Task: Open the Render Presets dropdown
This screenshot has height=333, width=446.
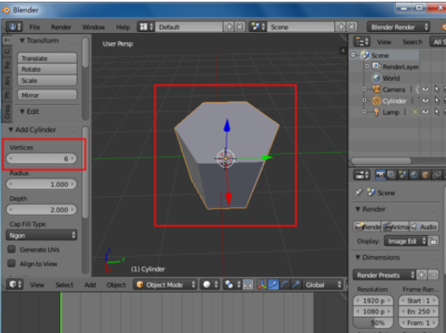Action: [x=384, y=275]
